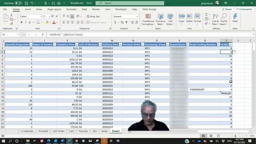Screen dimensions: 256x144
Task: Select the Z materials sheet tab
Action: (x=27, y=131)
